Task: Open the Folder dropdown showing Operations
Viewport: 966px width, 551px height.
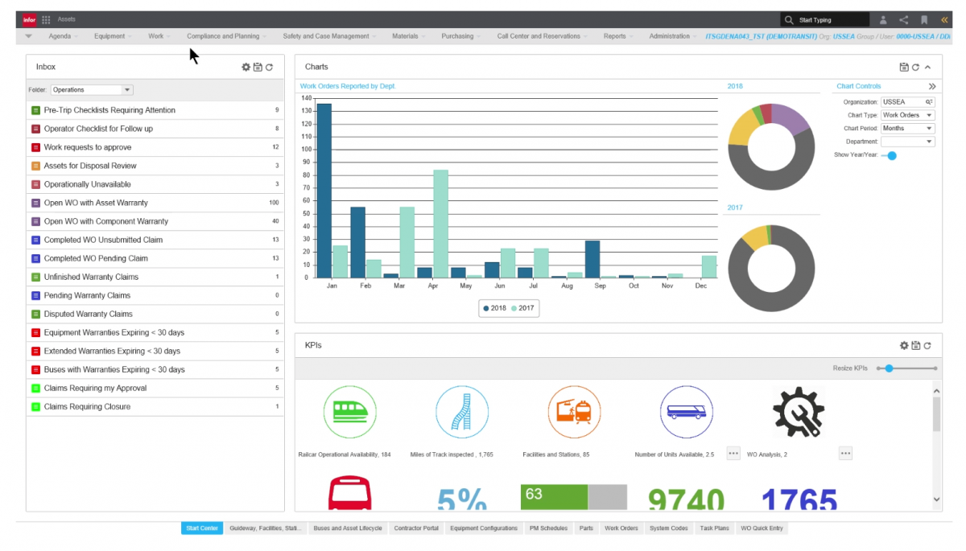Action: pyautogui.click(x=92, y=90)
